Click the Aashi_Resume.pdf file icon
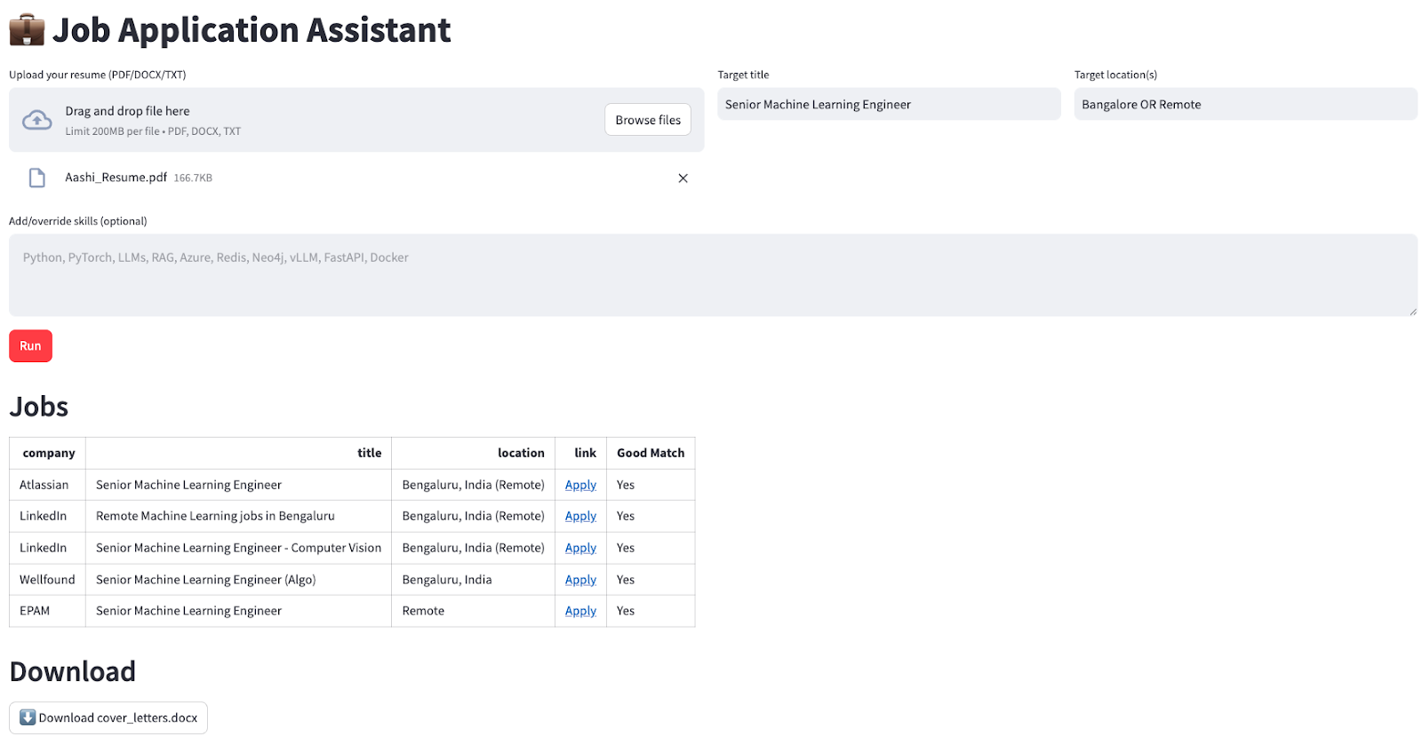This screenshot has height=736, width=1422. [x=37, y=178]
